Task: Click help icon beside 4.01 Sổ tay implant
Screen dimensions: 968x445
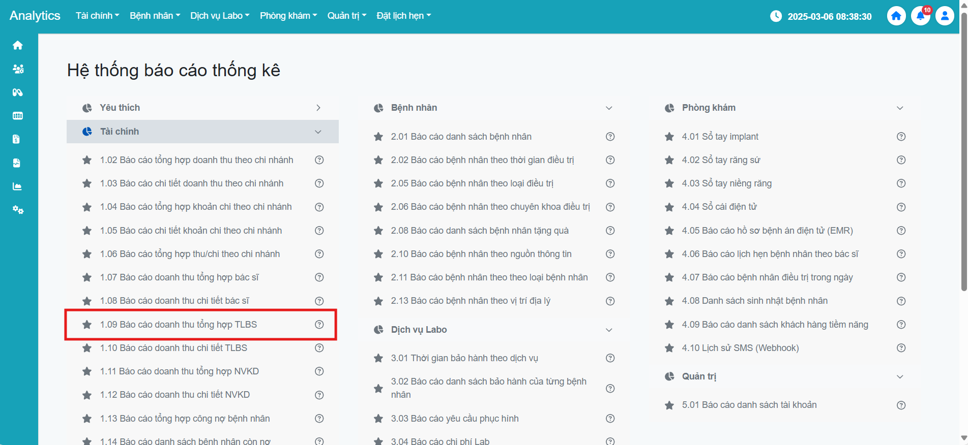Action: tap(901, 137)
